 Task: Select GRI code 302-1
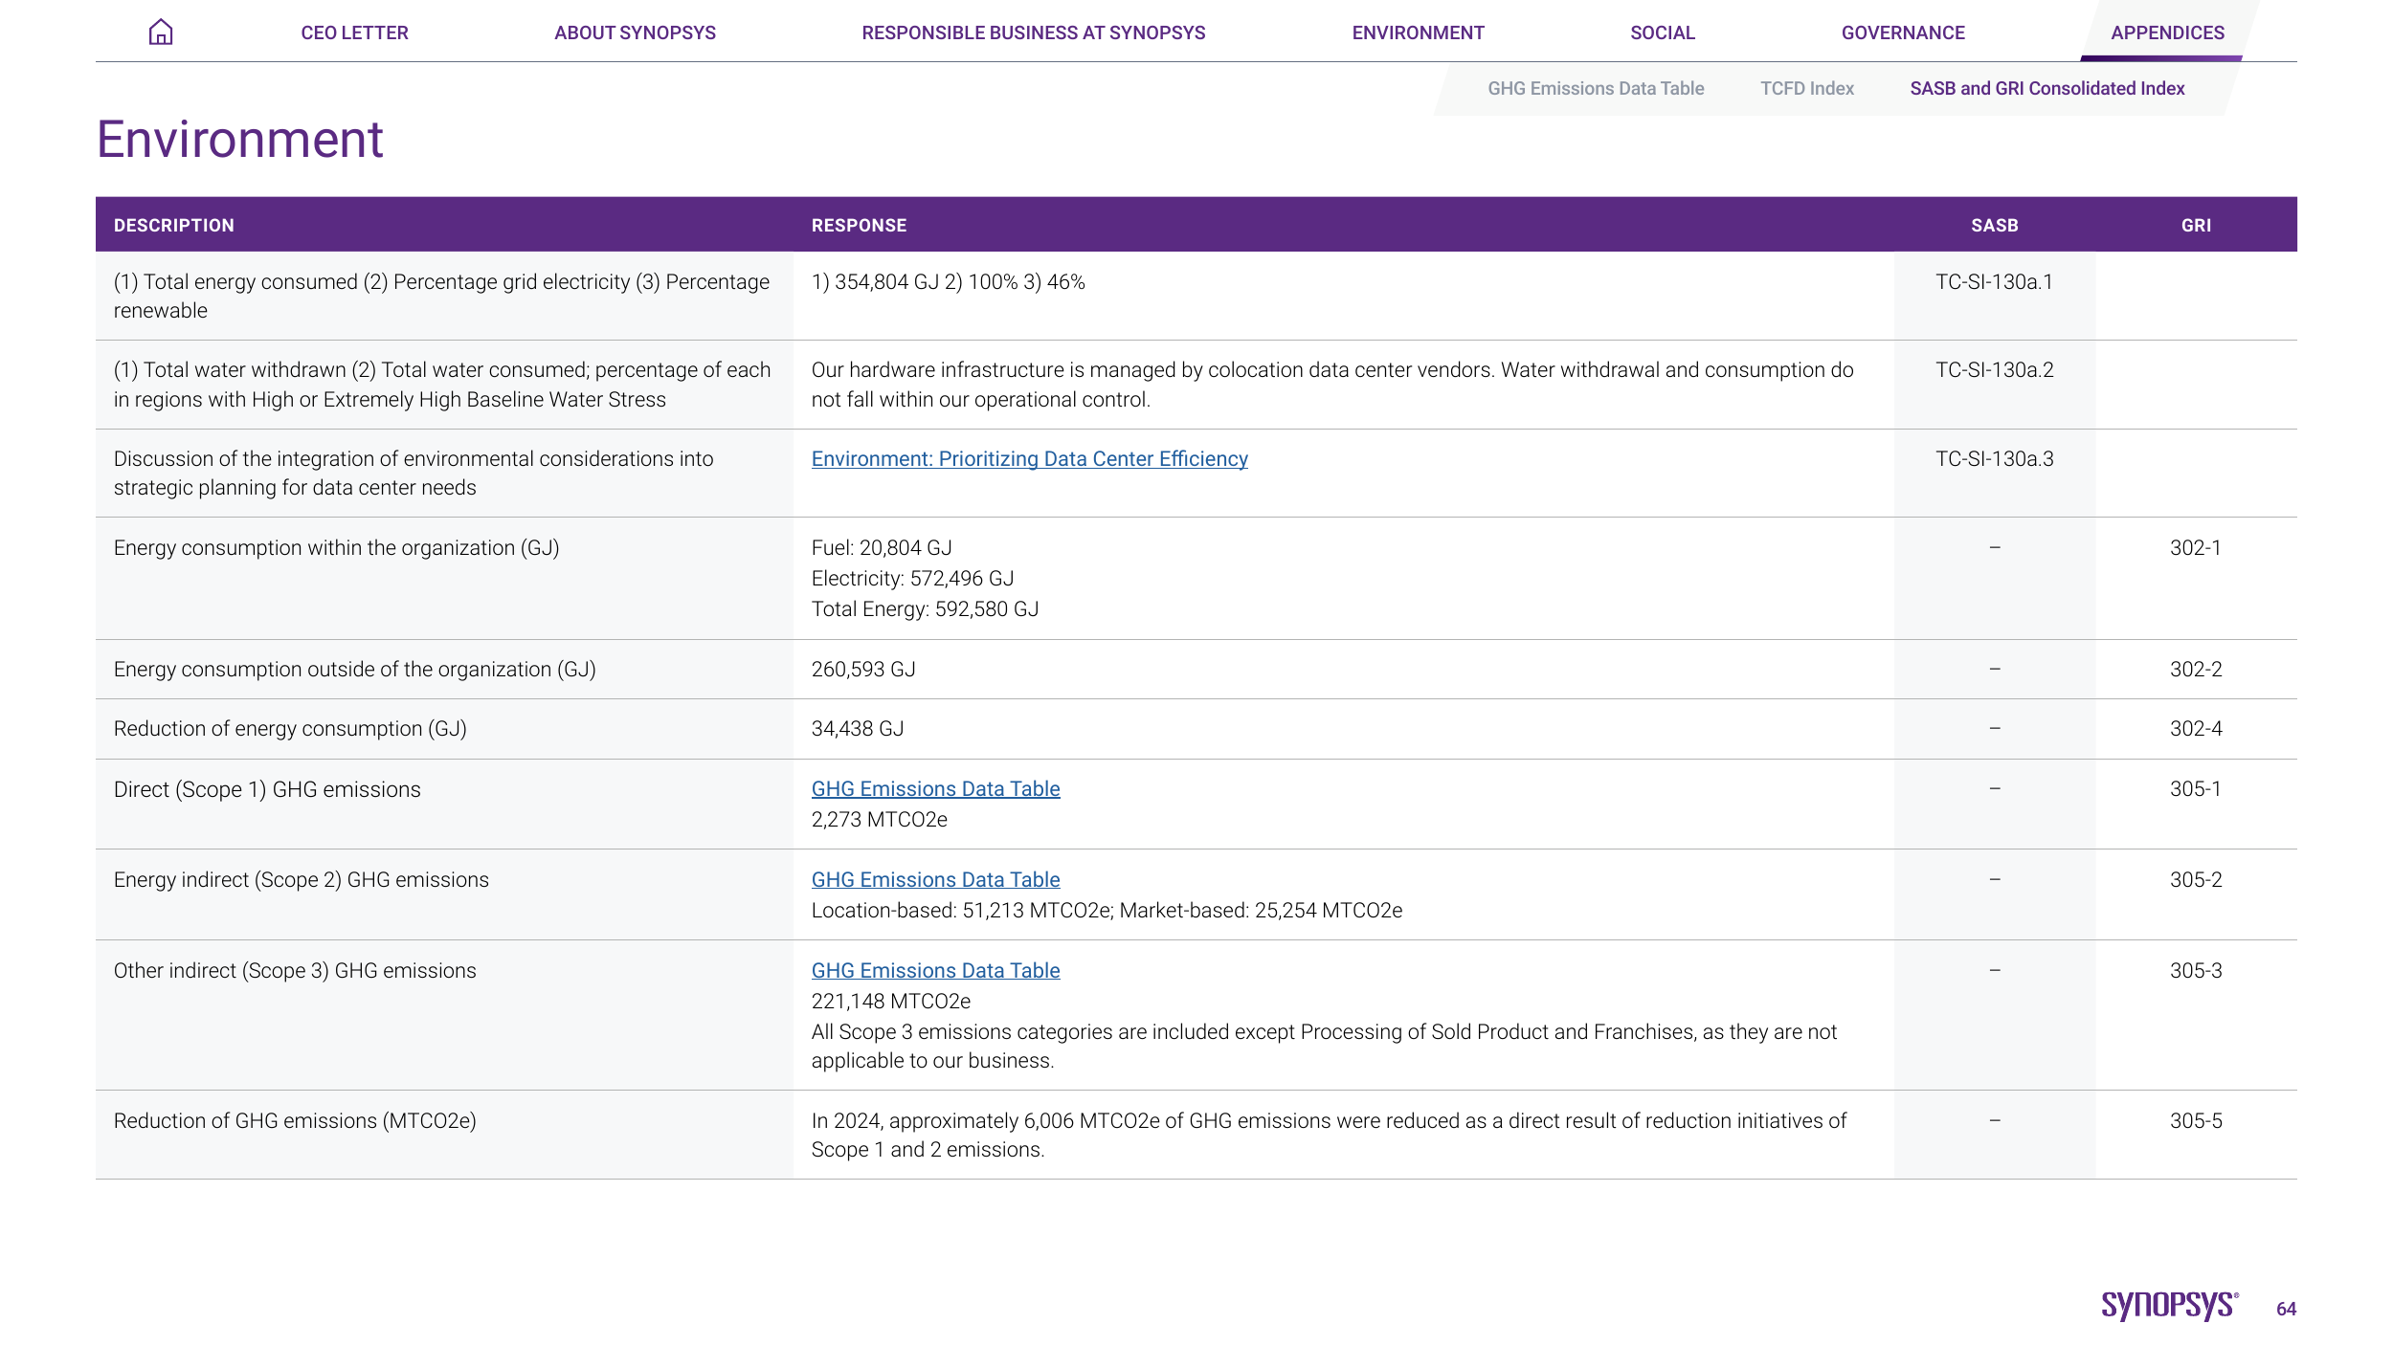2196,548
